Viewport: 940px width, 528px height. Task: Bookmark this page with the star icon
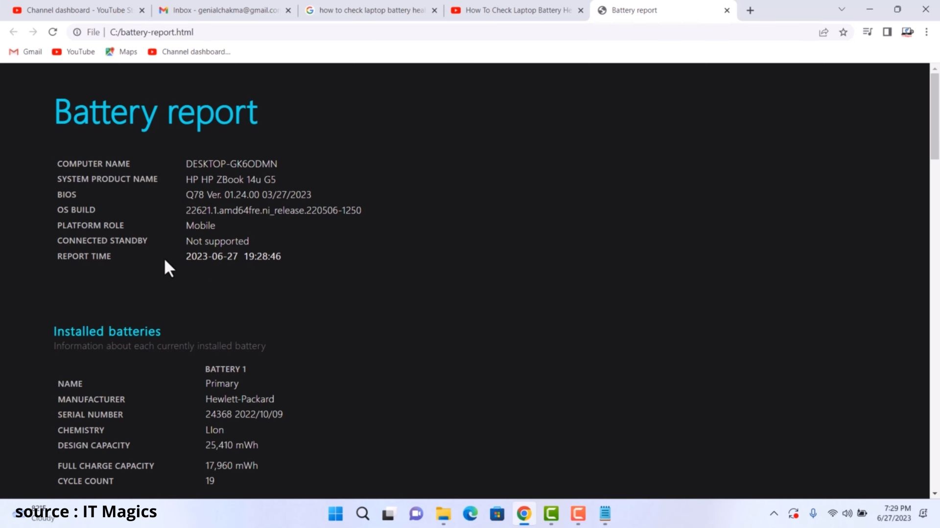click(843, 32)
